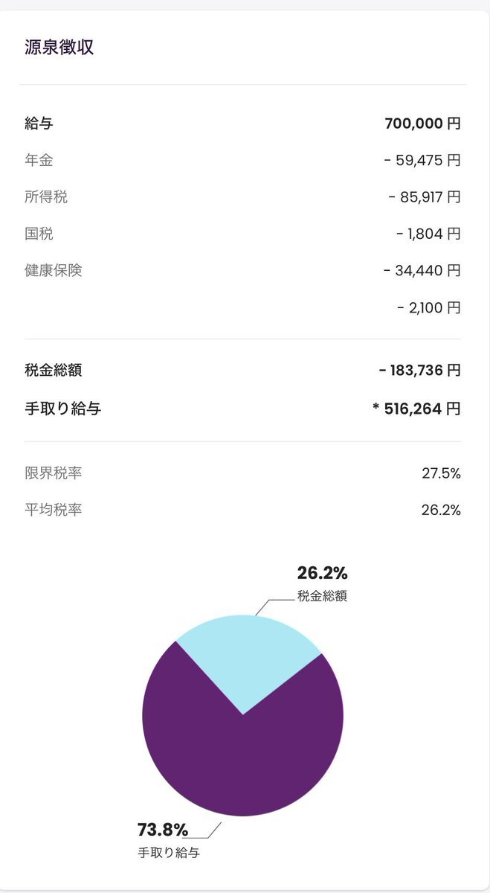Click the 1,804 円 amount
Viewport: 490px width, 893px height.
(428, 234)
